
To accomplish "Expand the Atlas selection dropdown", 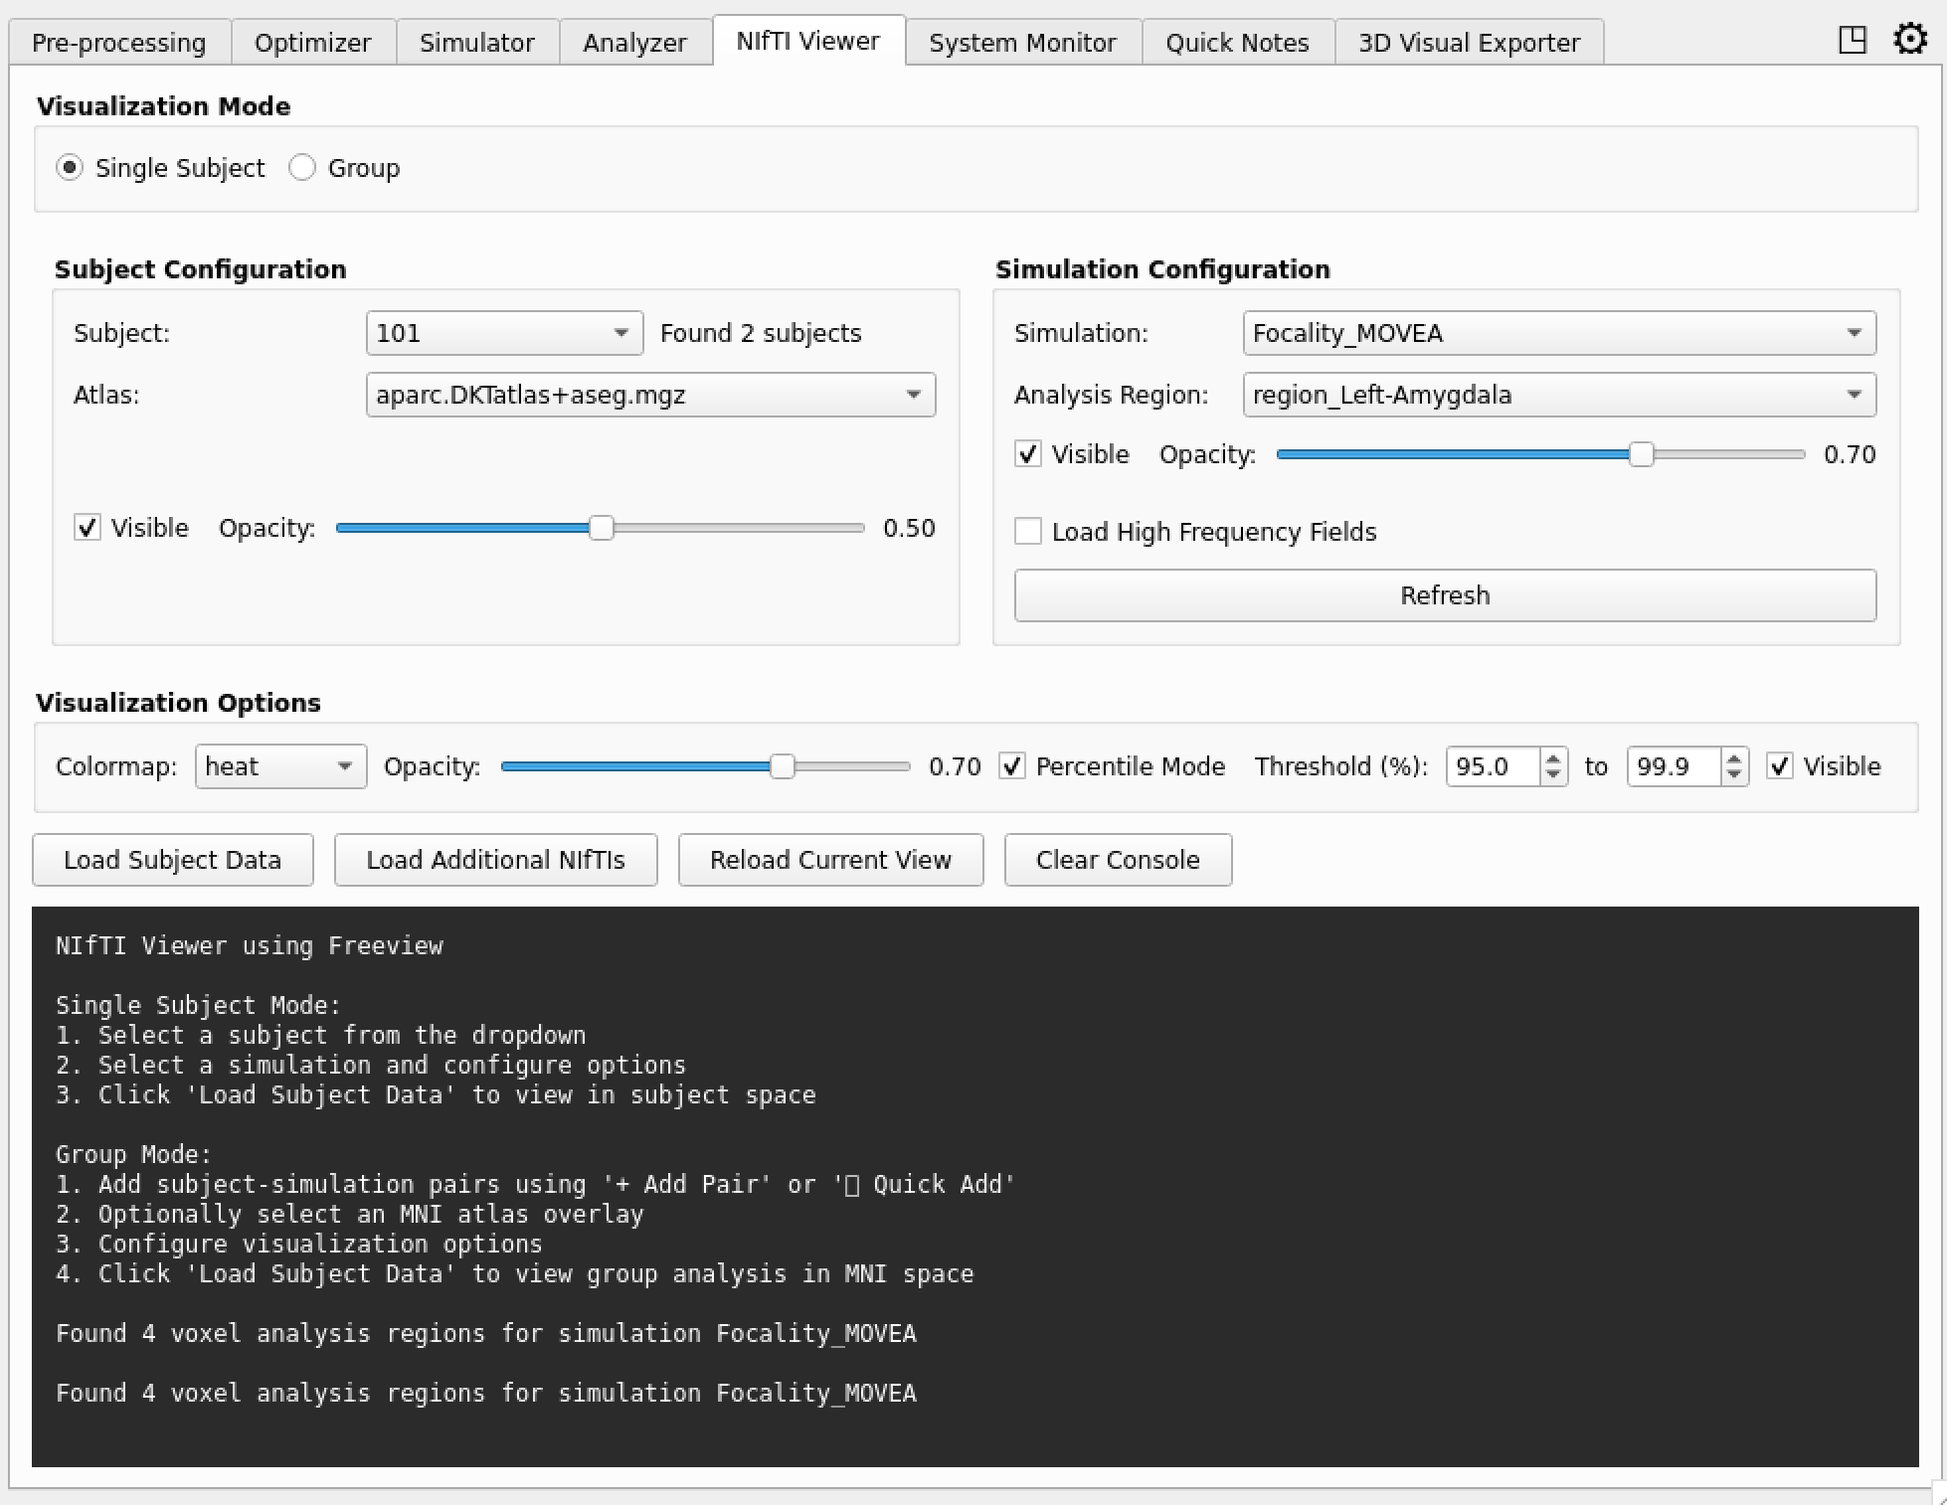I will (650, 395).
